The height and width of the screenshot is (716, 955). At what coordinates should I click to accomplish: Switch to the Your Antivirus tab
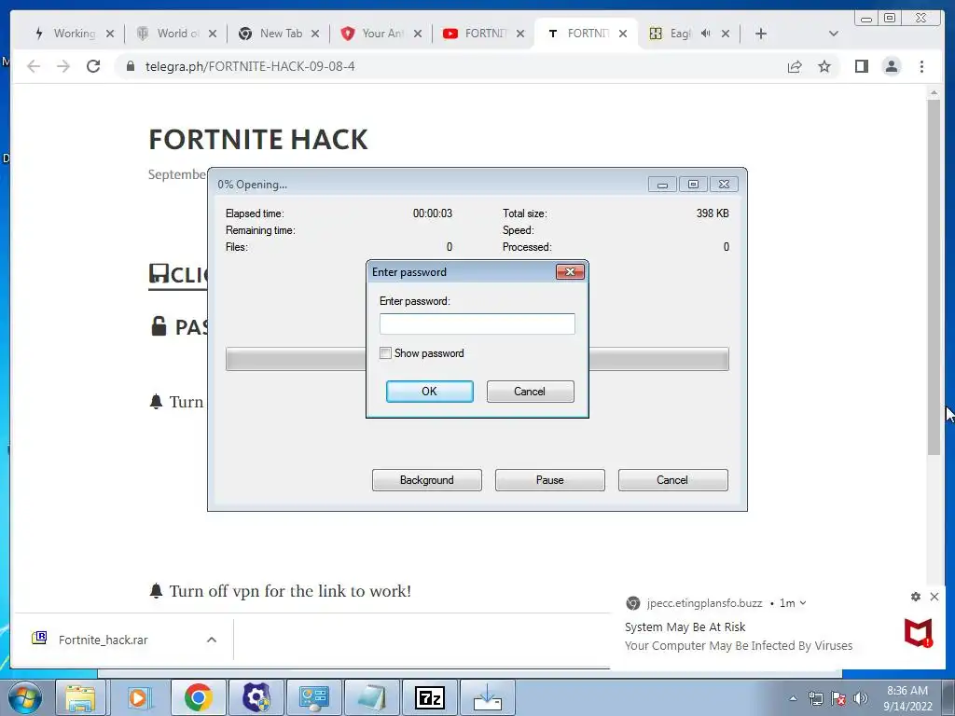382,34
